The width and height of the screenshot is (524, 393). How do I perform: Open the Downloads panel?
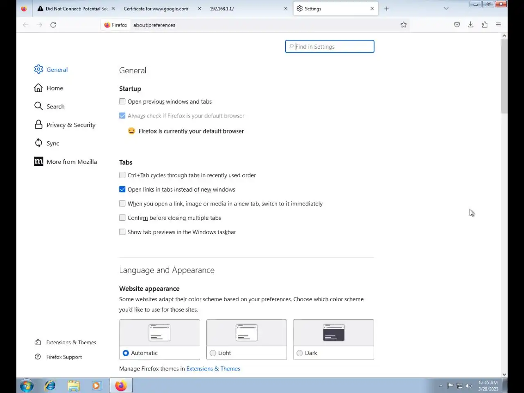point(471,25)
